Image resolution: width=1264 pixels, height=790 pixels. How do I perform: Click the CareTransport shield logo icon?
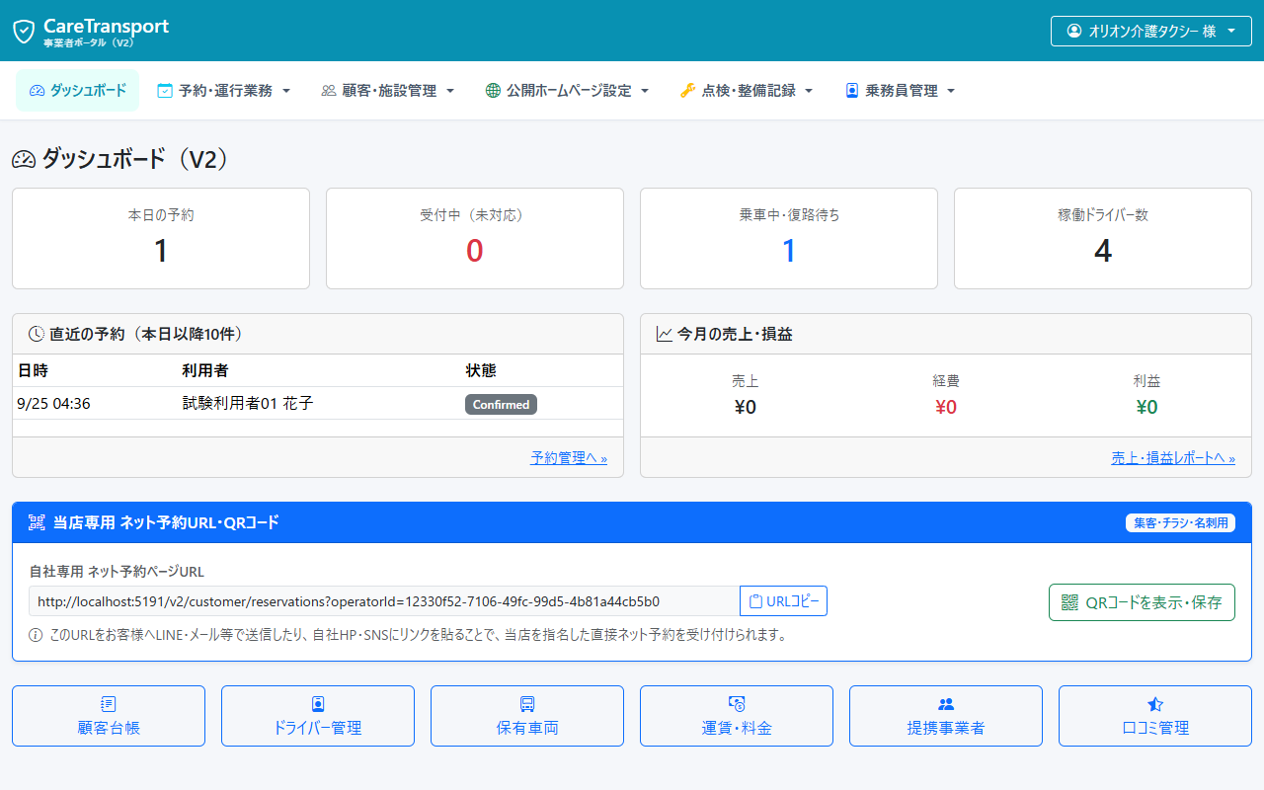24,31
